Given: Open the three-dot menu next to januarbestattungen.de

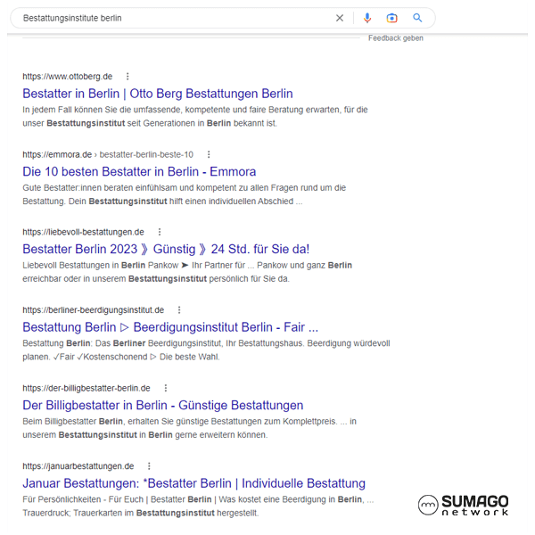Looking at the screenshot, I should coord(149,466).
